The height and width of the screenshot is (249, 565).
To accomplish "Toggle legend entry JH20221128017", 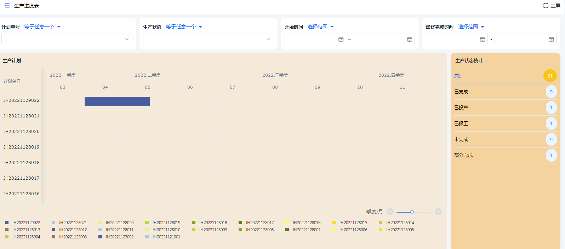I will pyautogui.click(x=256, y=223).
